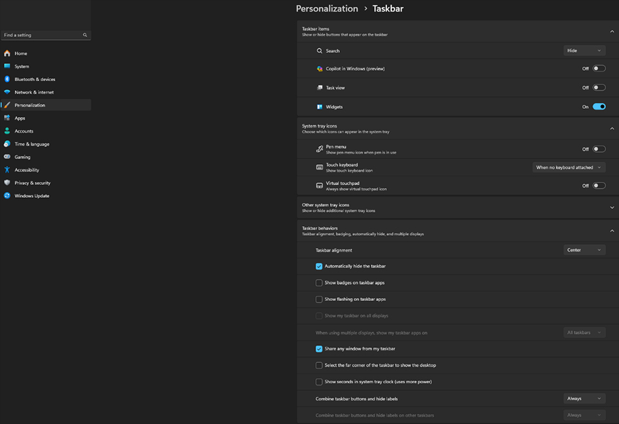Open Apps settings from the sidebar

point(21,118)
